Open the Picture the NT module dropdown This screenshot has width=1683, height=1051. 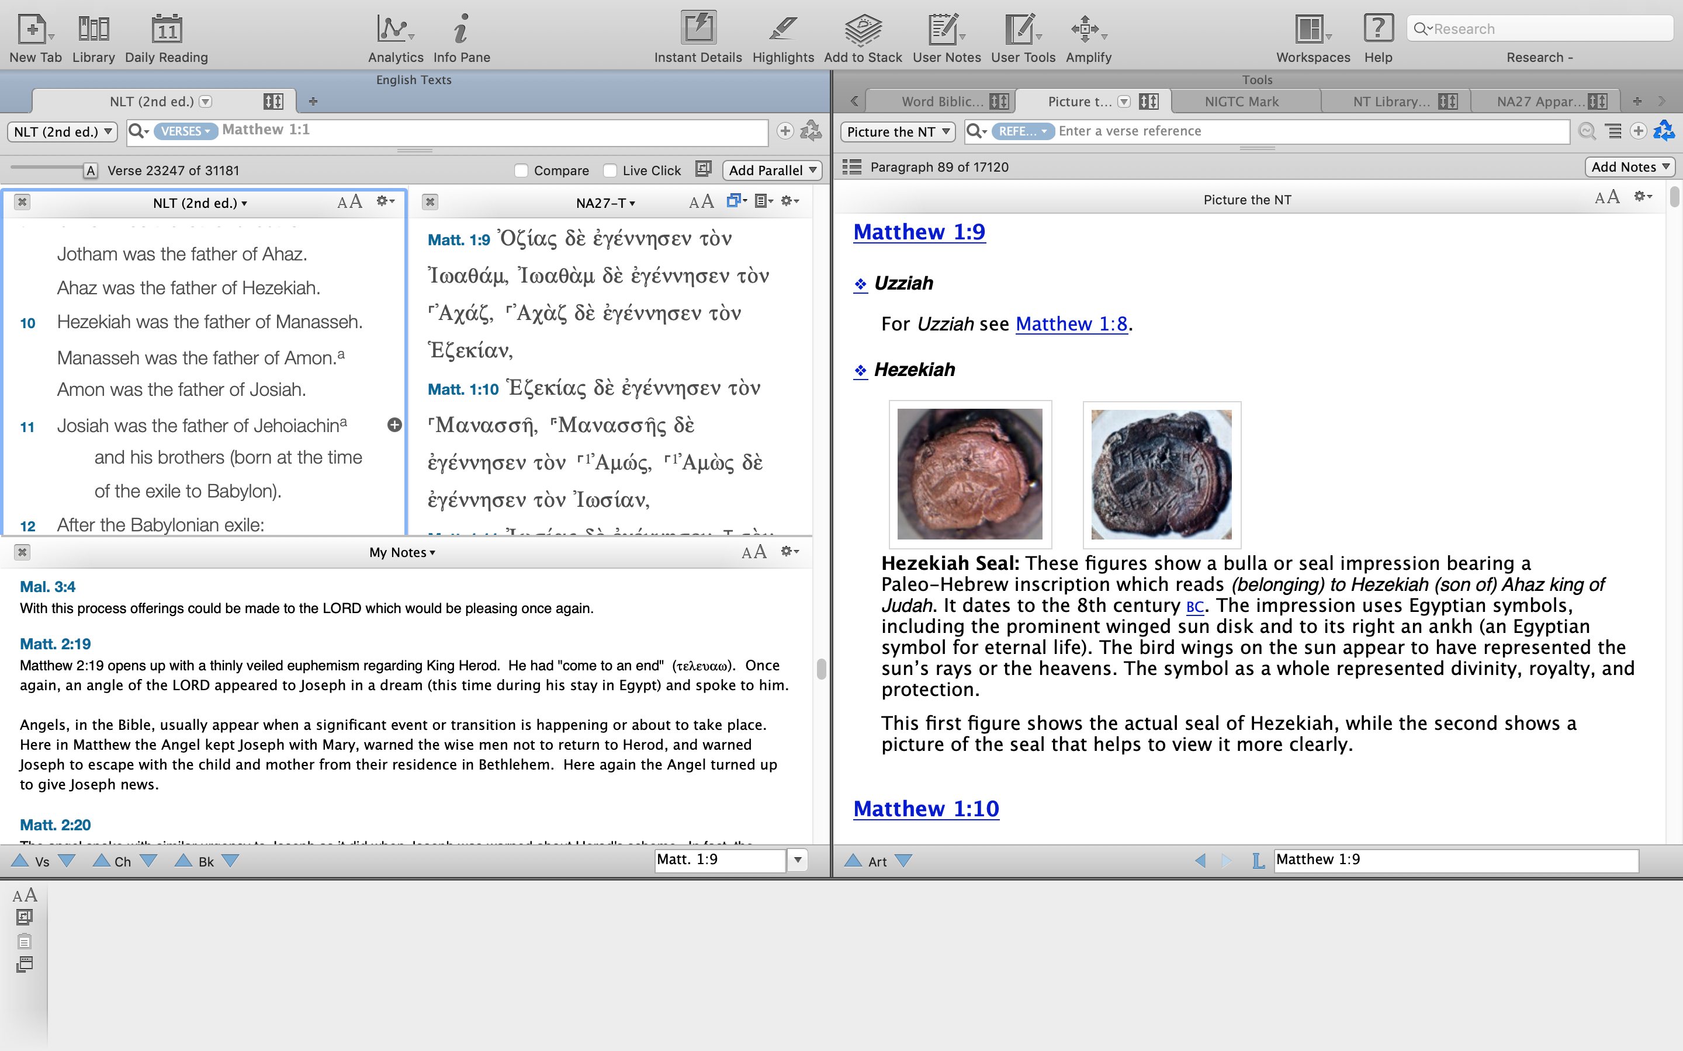(898, 131)
